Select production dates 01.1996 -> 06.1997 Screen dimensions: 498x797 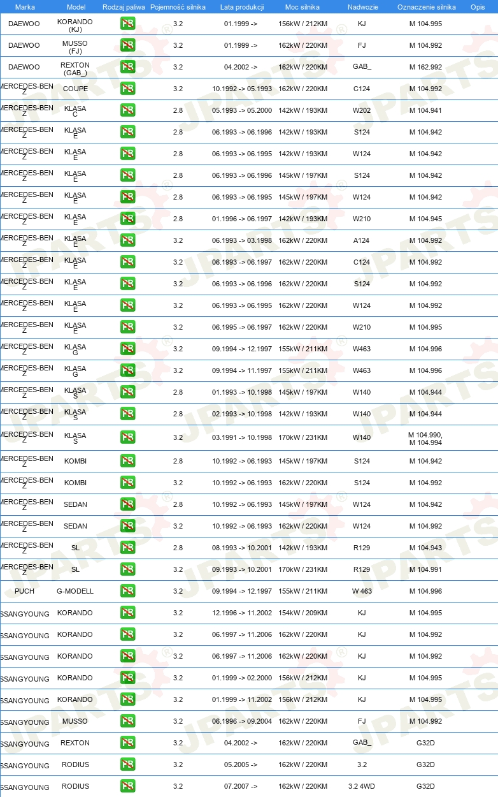[x=242, y=219]
